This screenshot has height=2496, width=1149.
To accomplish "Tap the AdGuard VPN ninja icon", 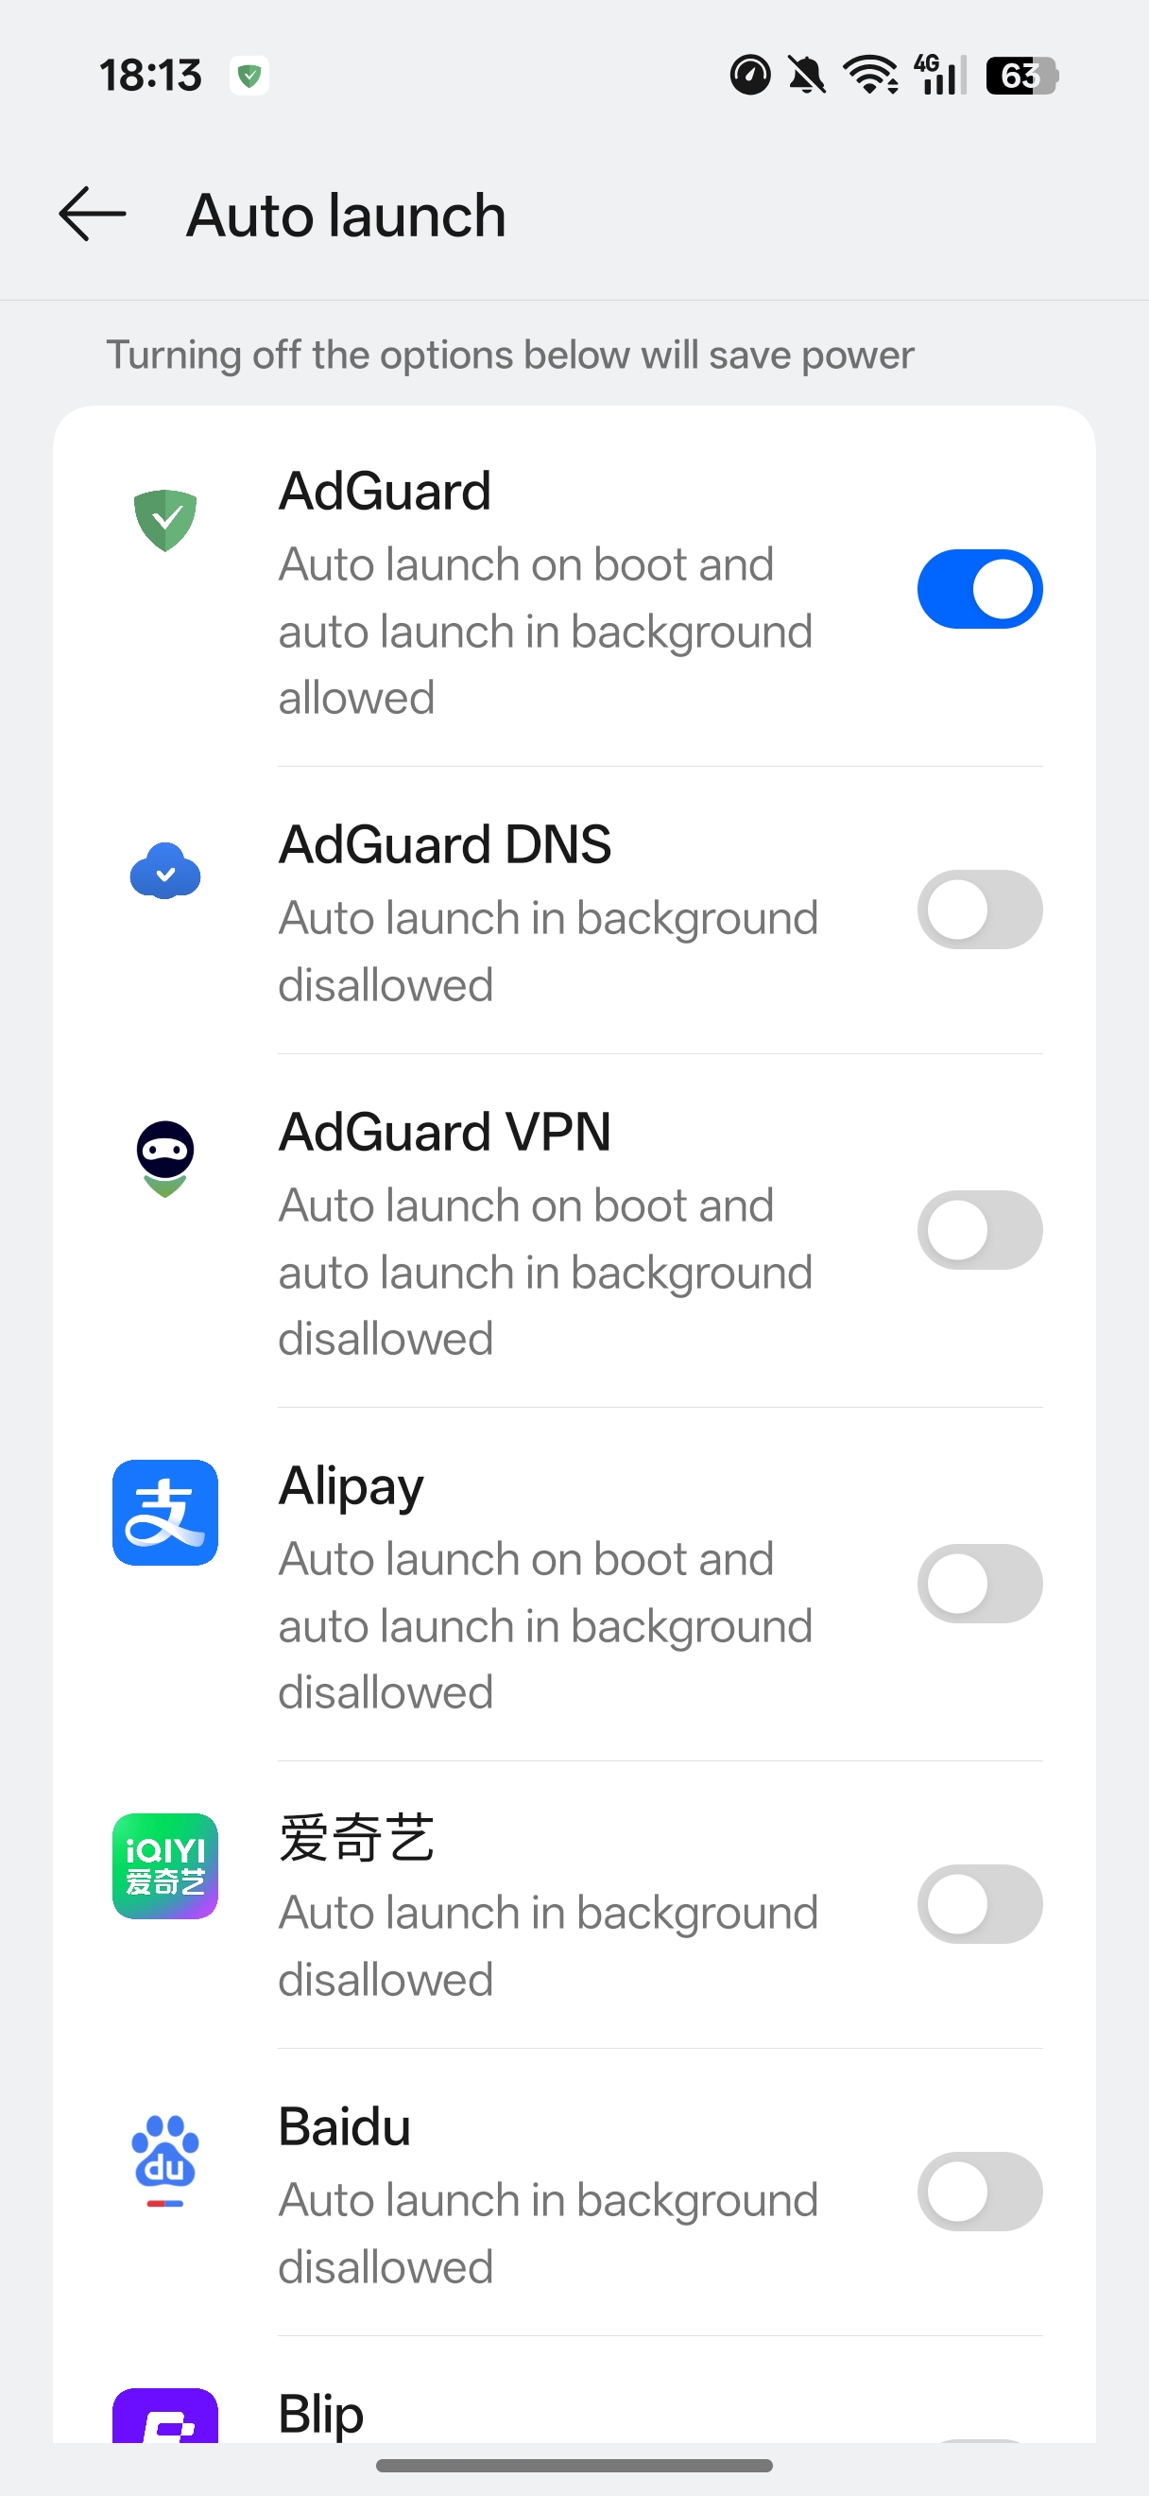I will pyautogui.click(x=164, y=1159).
